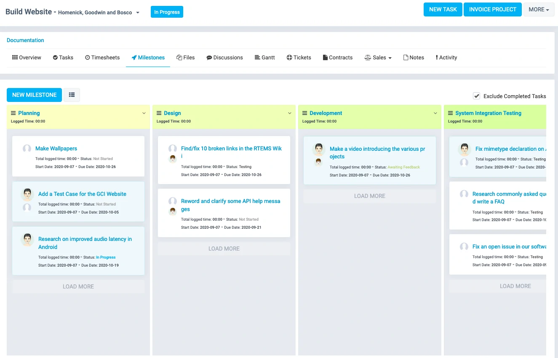Open the Timesheets tab
558x358 pixels.
102,57
